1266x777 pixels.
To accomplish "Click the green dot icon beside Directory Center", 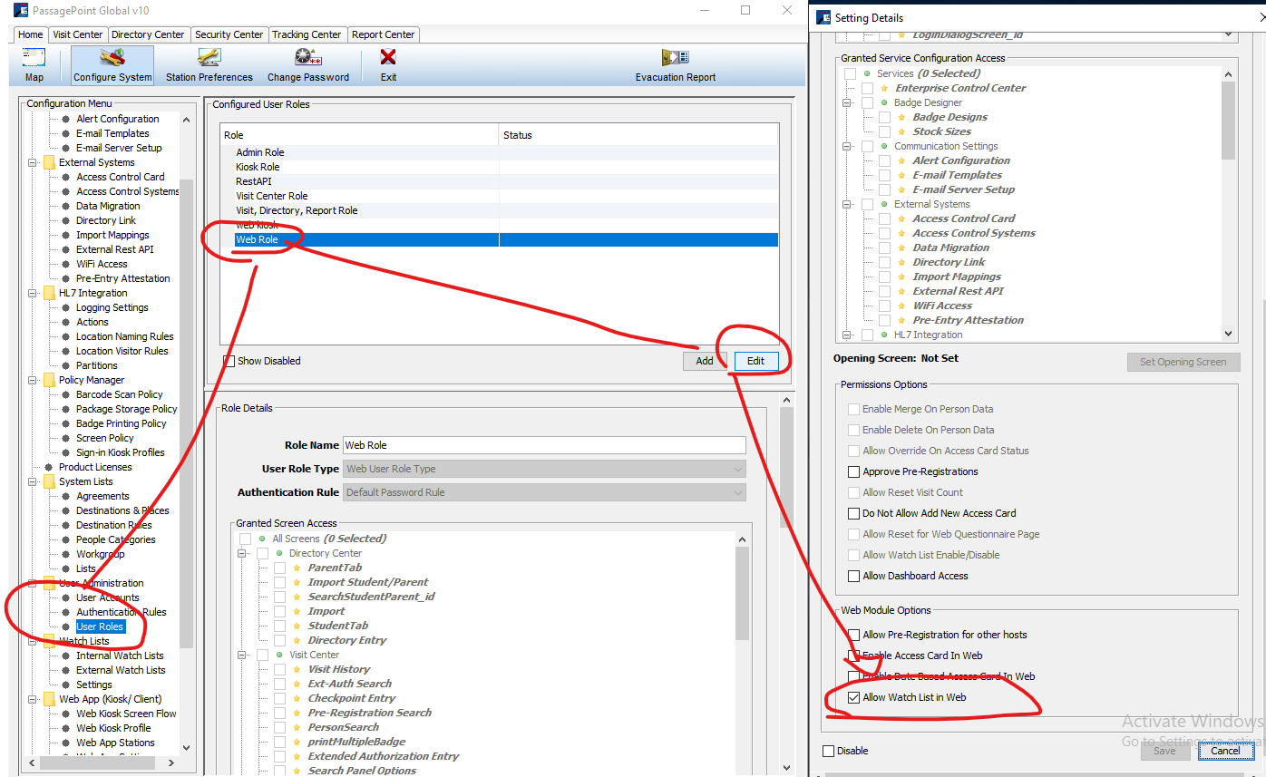I will (x=279, y=553).
